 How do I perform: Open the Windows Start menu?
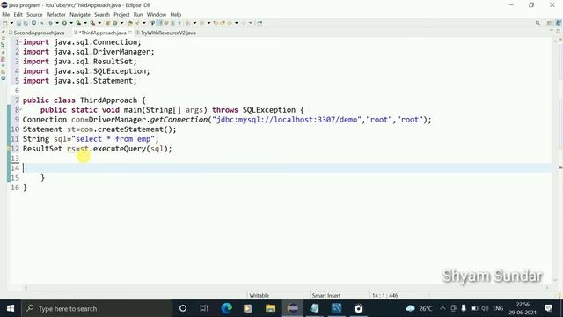coord(11,308)
